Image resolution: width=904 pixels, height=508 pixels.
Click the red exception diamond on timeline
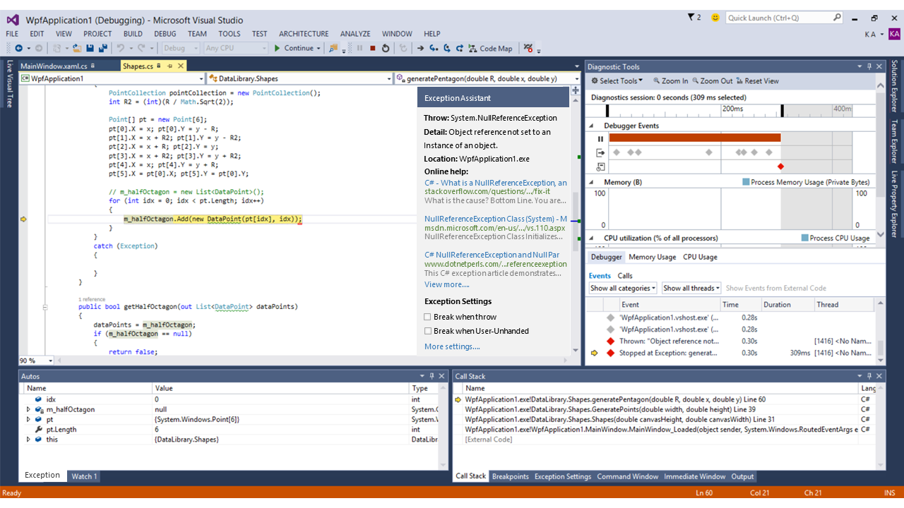[780, 167]
